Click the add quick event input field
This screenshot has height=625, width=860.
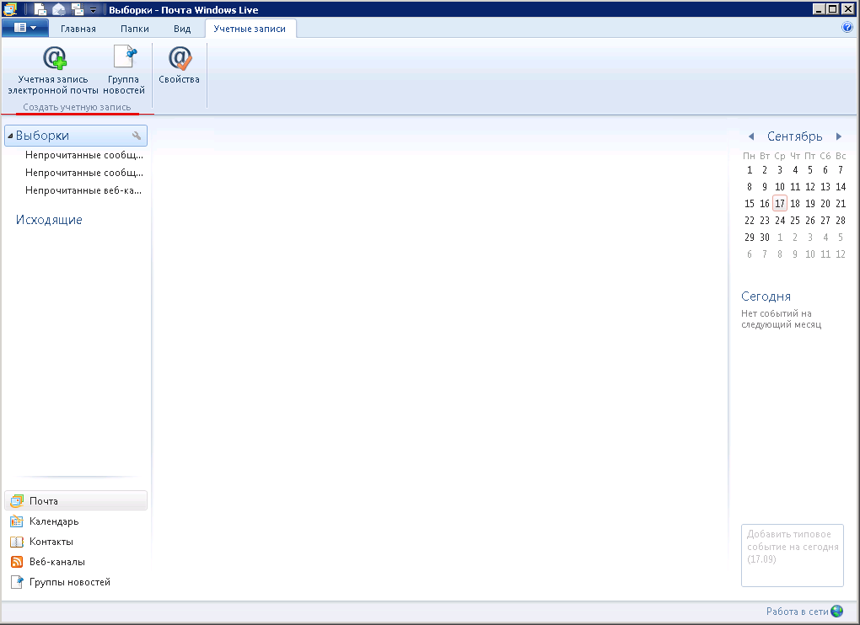[792, 555]
